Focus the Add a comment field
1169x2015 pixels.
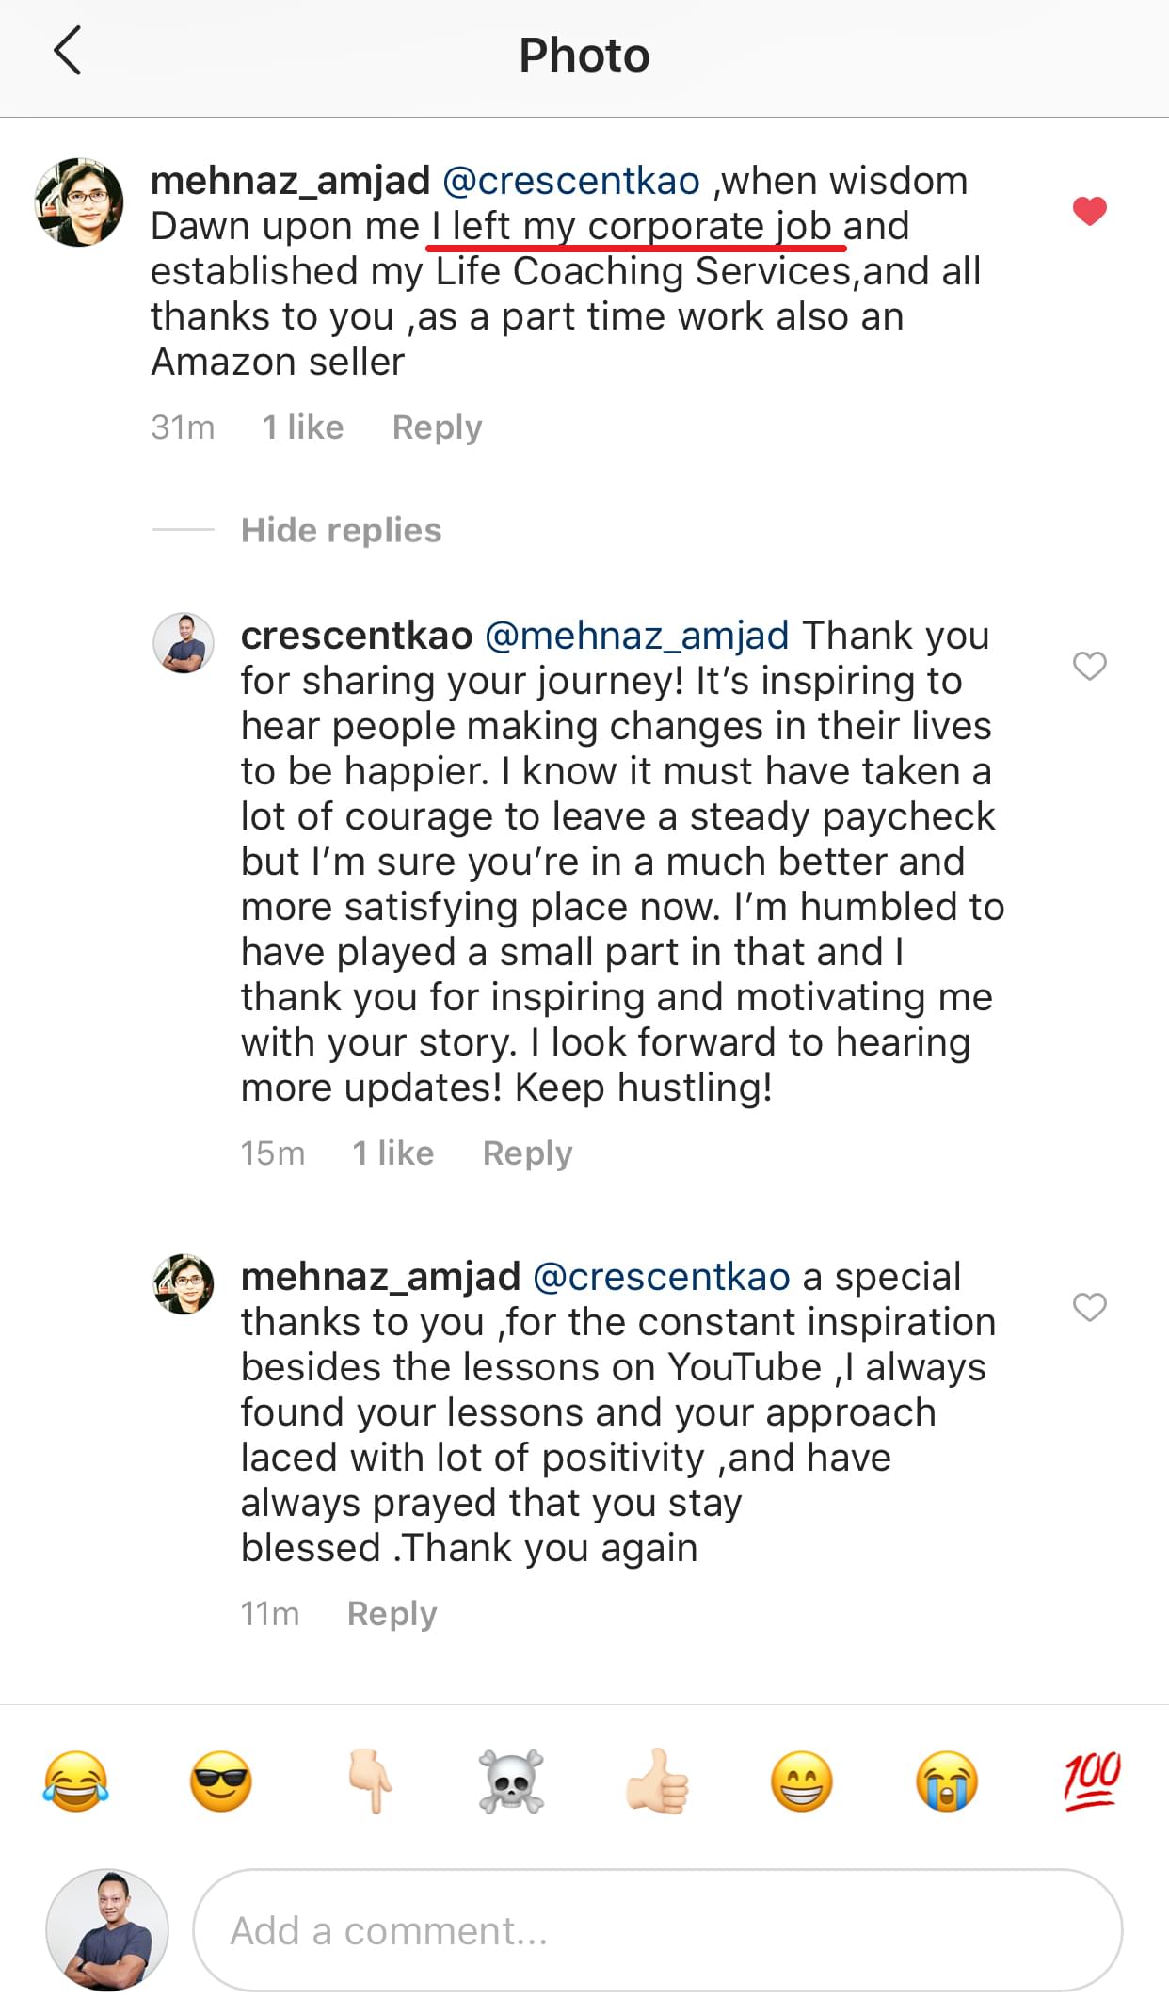point(657,1930)
